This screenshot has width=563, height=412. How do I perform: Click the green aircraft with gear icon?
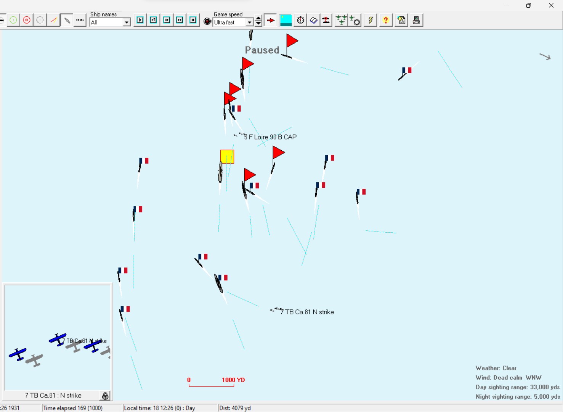click(354, 20)
